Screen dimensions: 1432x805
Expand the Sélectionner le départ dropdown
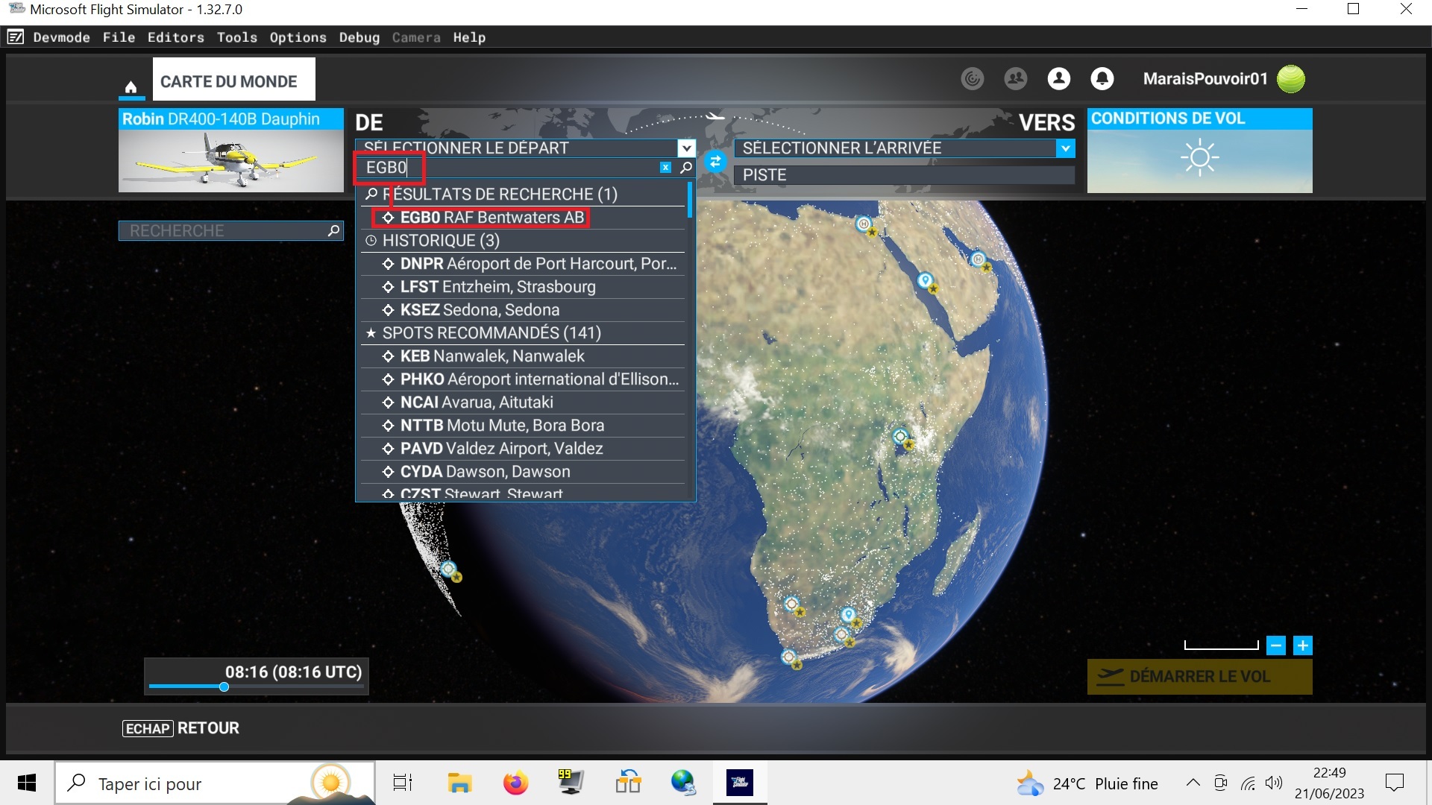(x=686, y=148)
